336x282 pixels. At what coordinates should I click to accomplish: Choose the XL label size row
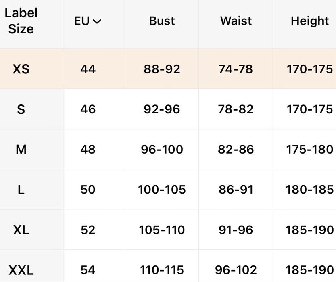21,230
